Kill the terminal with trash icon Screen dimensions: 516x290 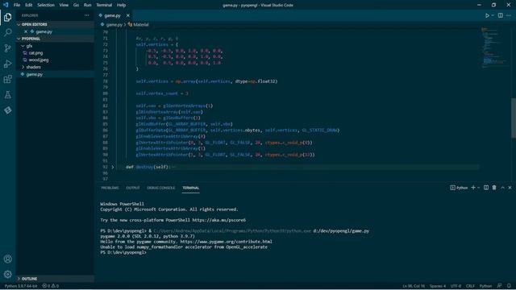click(494, 188)
